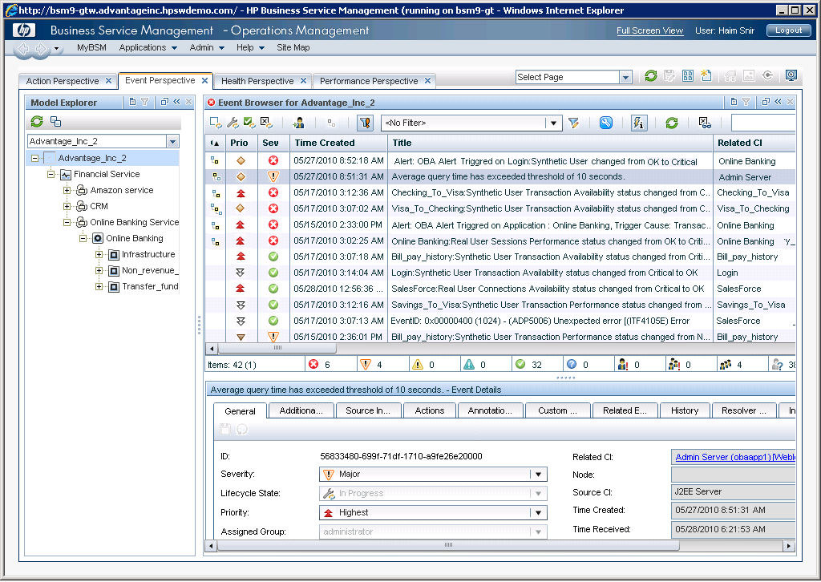Switch to the Action Perspective tab
821x582 pixels.
tap(63, 81)
